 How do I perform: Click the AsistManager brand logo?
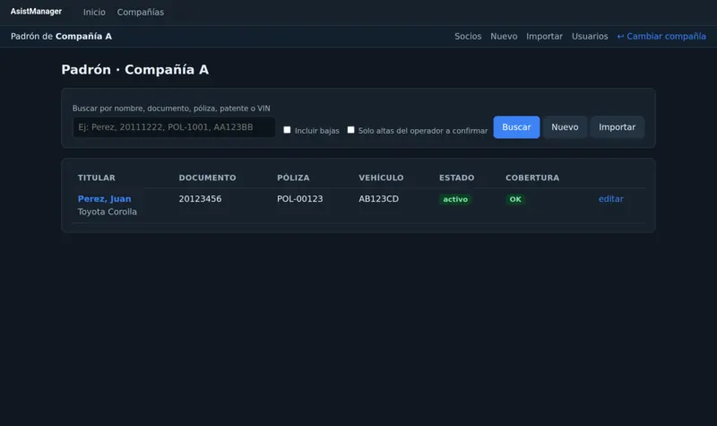tap(36, 12)
